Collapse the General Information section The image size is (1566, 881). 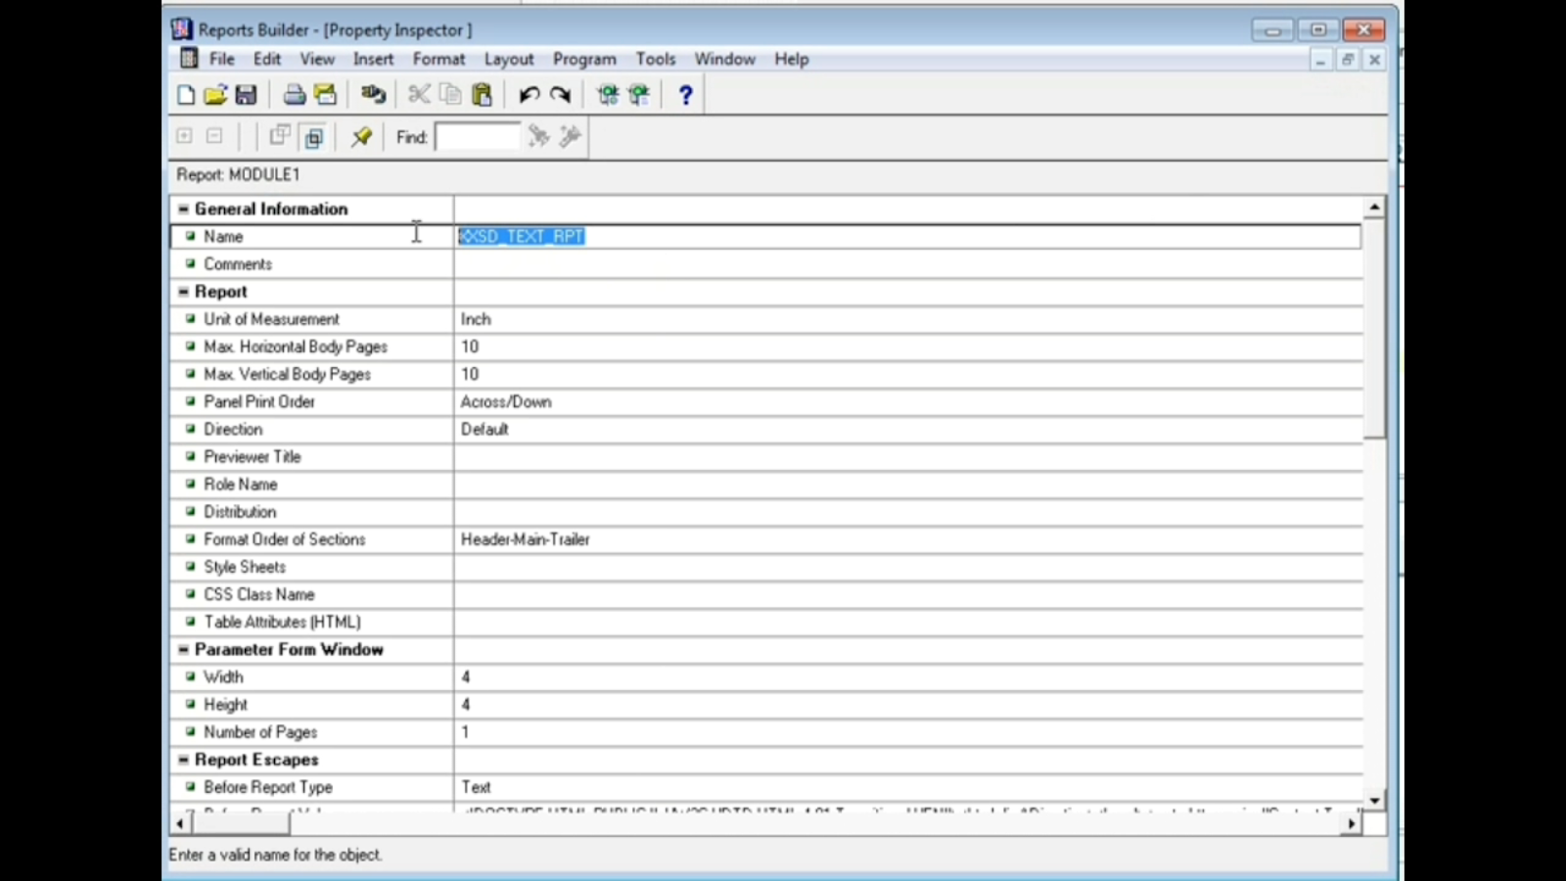(182, 209)
